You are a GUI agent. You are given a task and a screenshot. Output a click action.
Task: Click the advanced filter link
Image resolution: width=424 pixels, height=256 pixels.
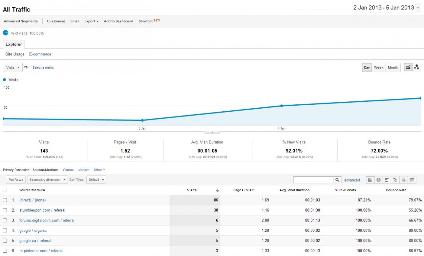[x=352, y=180]
